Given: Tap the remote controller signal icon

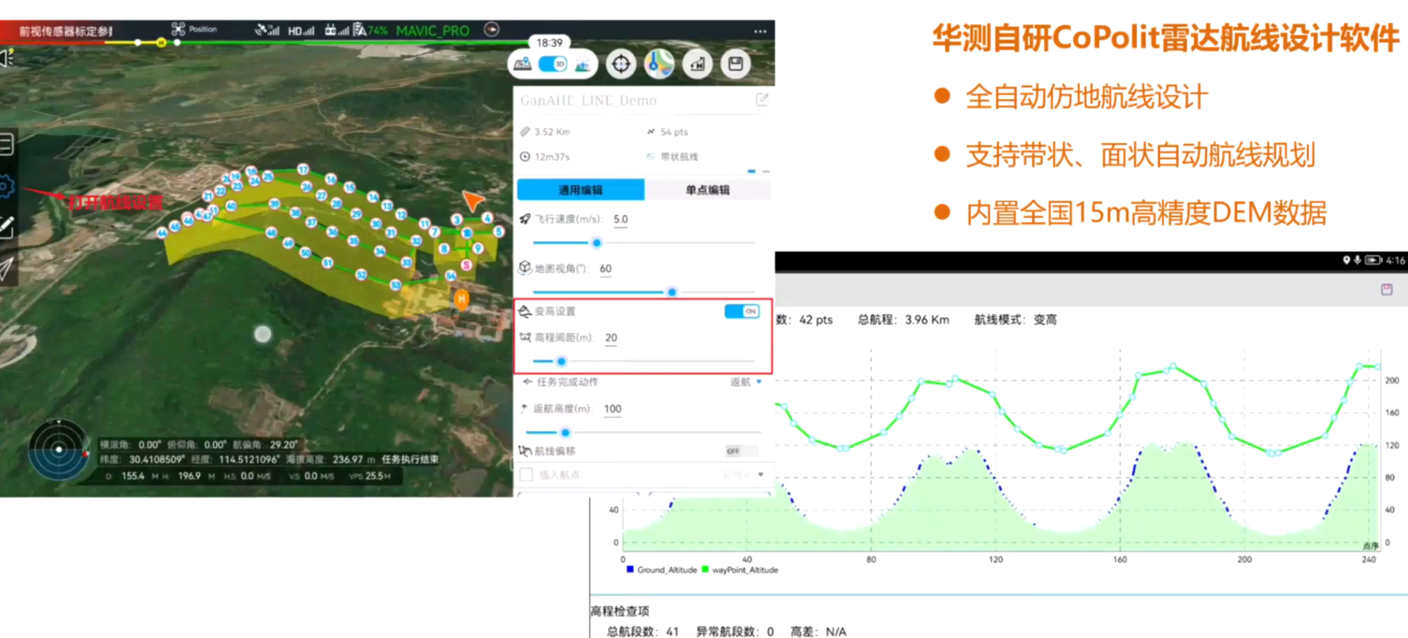Looking at the screenshot, I should (336, 30).
